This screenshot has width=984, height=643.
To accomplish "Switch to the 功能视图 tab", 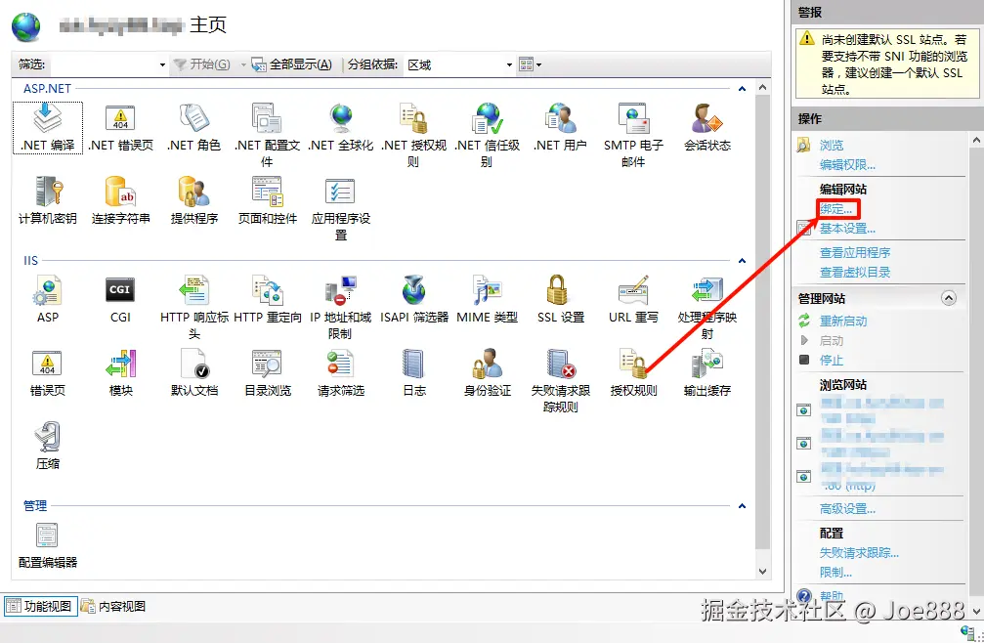I will click(x=41, y=606).
